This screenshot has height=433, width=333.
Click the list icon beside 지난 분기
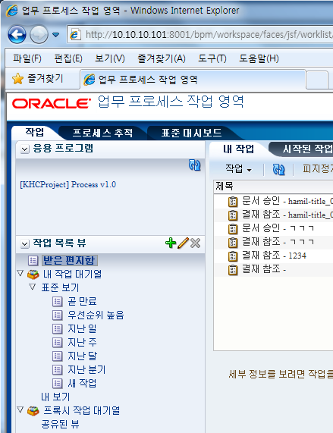[57, 369]
